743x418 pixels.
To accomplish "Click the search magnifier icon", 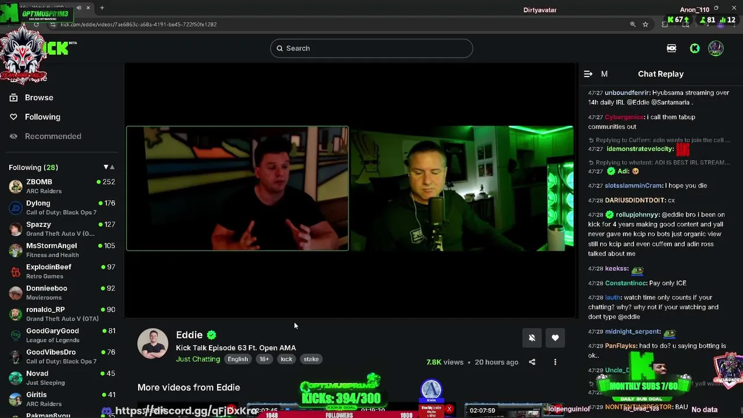I will [x=280, y=48].
